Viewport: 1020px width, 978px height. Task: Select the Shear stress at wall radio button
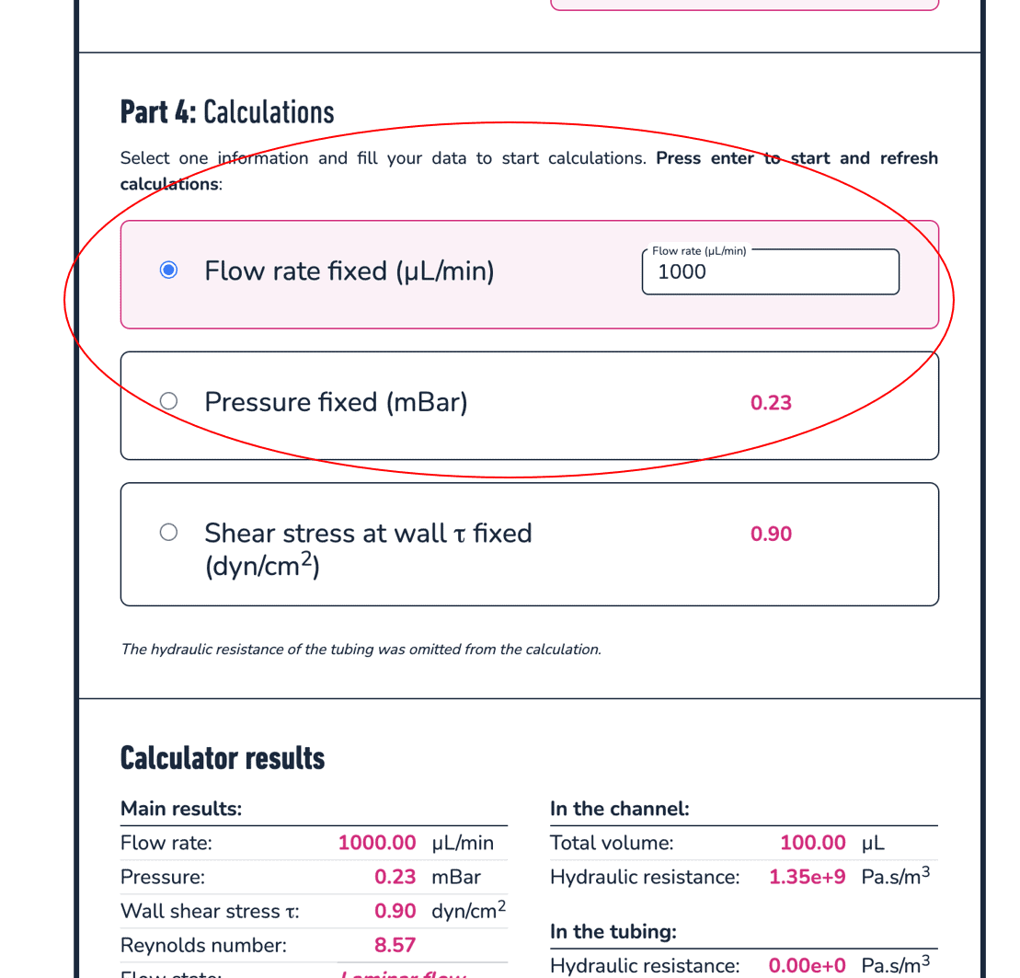pos(168,533)
